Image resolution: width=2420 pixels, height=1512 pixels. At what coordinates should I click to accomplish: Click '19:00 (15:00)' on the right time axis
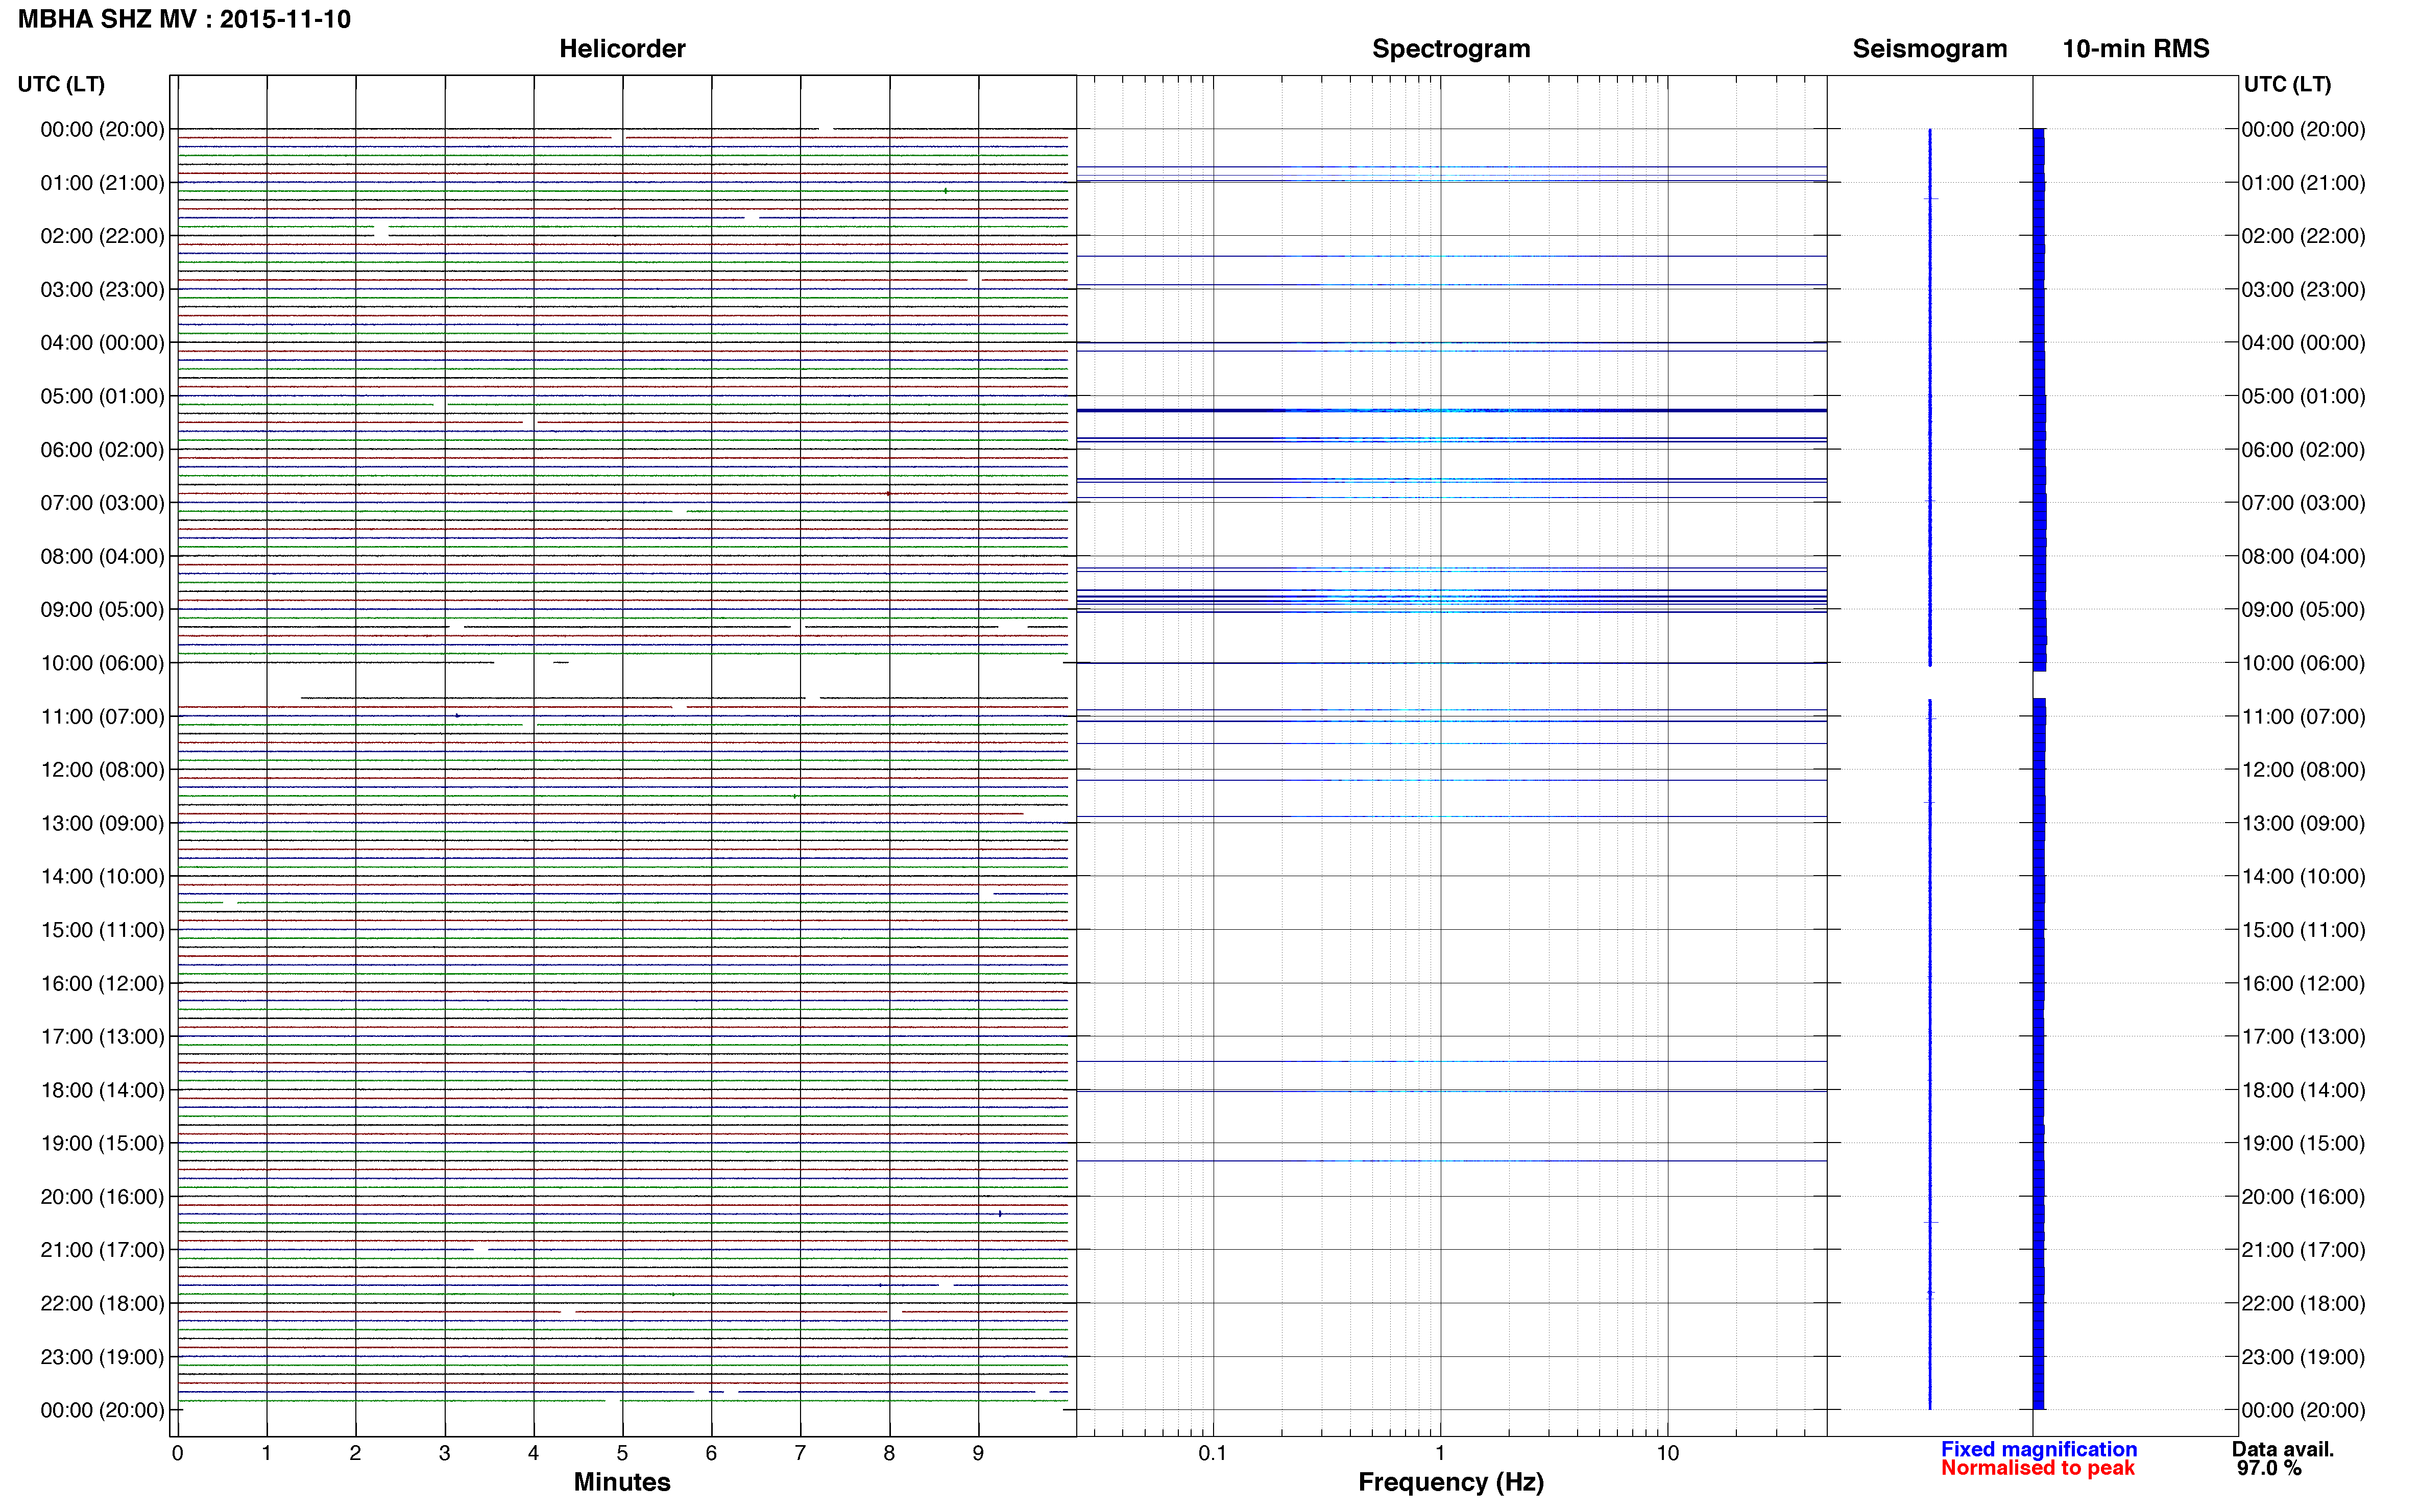[x=2304, y=1143]
